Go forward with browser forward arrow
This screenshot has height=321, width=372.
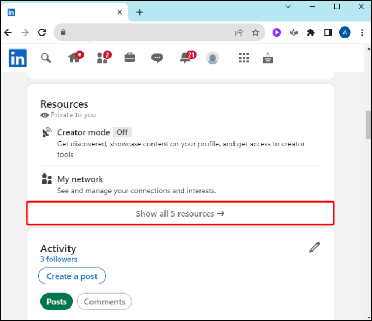25,32
